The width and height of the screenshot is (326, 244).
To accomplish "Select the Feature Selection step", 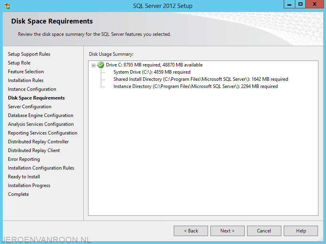I will [x=26, y=72].
